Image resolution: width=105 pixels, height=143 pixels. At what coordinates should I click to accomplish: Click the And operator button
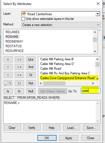[31, 67]
